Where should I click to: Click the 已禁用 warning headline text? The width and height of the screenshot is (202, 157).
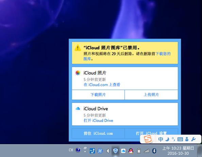tap(112, 48)
